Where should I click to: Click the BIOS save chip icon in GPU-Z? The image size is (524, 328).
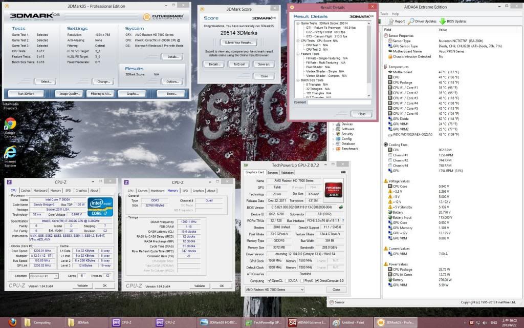click(341, 207)
